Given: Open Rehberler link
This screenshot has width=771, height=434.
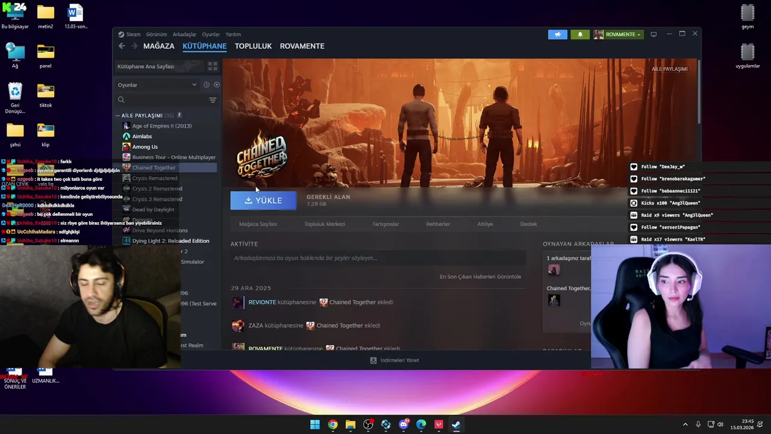Looking at the screenshot, I should pos(438,224).
